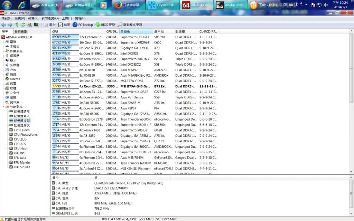
Task: Open the 檢視(V) menu
Action: coord(20,18)
